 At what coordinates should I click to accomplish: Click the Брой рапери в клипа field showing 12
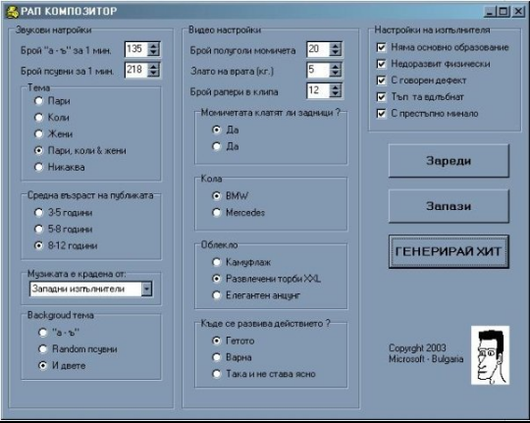[318, 90]
